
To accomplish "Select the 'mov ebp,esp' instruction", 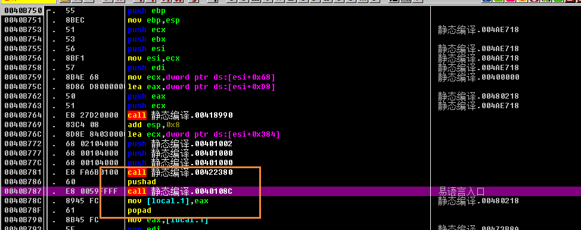I will 154,20.
